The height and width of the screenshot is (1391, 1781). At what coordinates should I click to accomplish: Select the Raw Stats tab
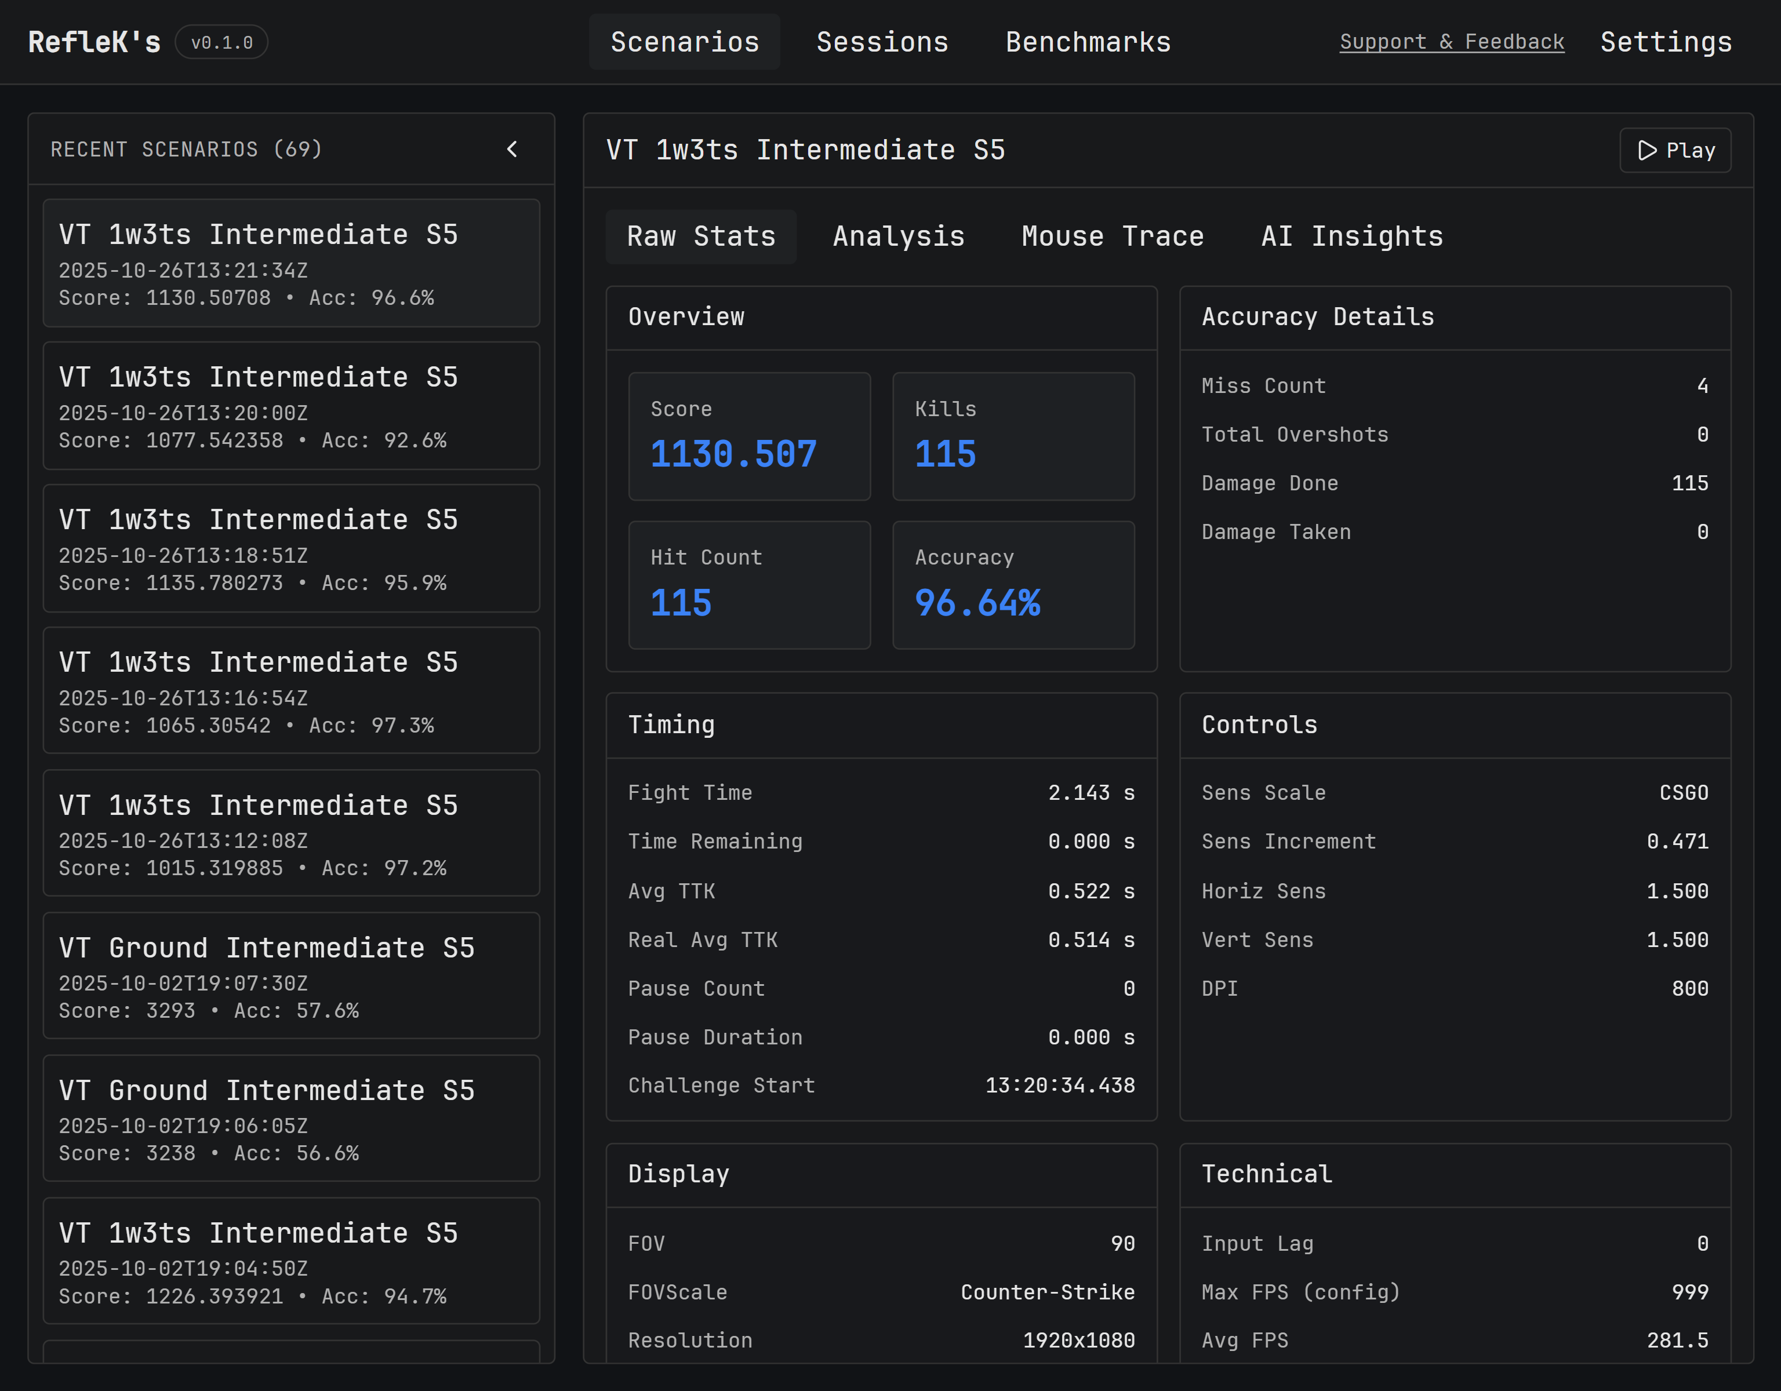tap(700, 236)
